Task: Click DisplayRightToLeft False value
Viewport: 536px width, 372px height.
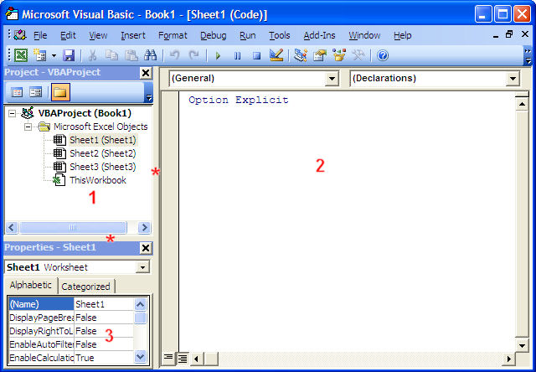Action: pyautogui.click(x=104, y=331)
